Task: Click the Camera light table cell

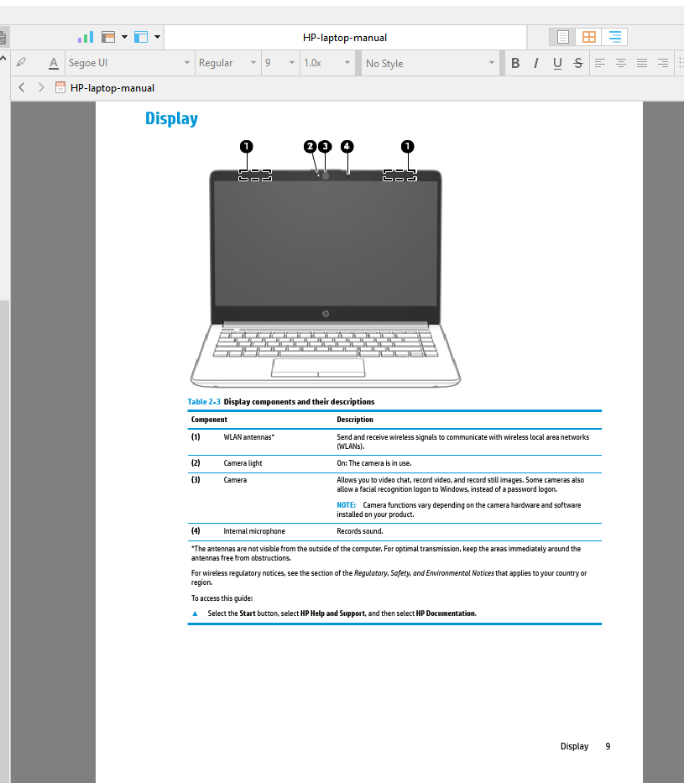Action: point(243,463)
